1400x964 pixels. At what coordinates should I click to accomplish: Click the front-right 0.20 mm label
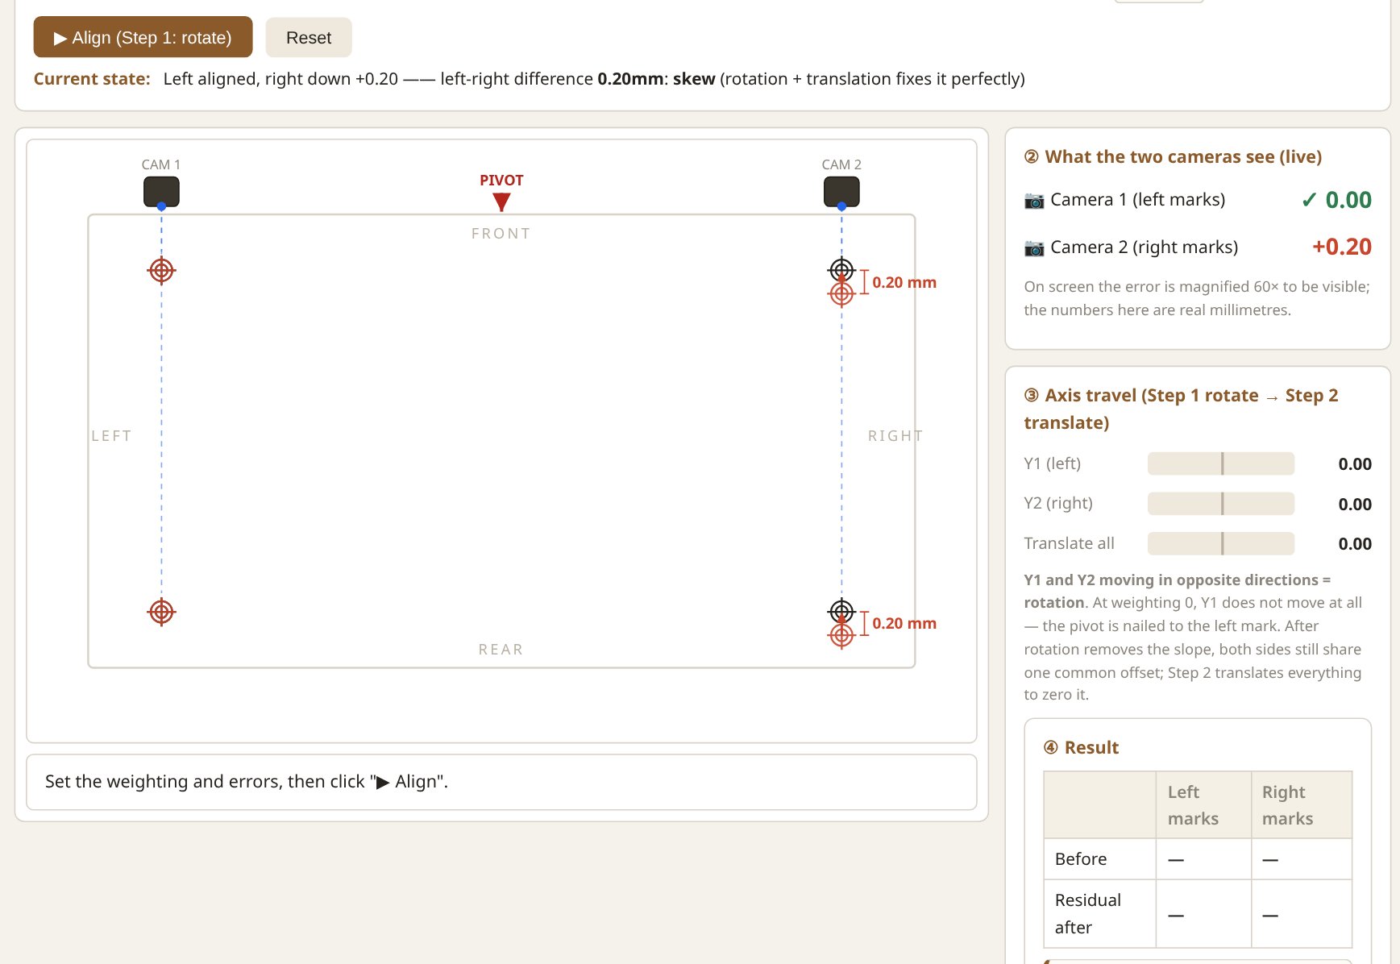(x=904, y=283)
